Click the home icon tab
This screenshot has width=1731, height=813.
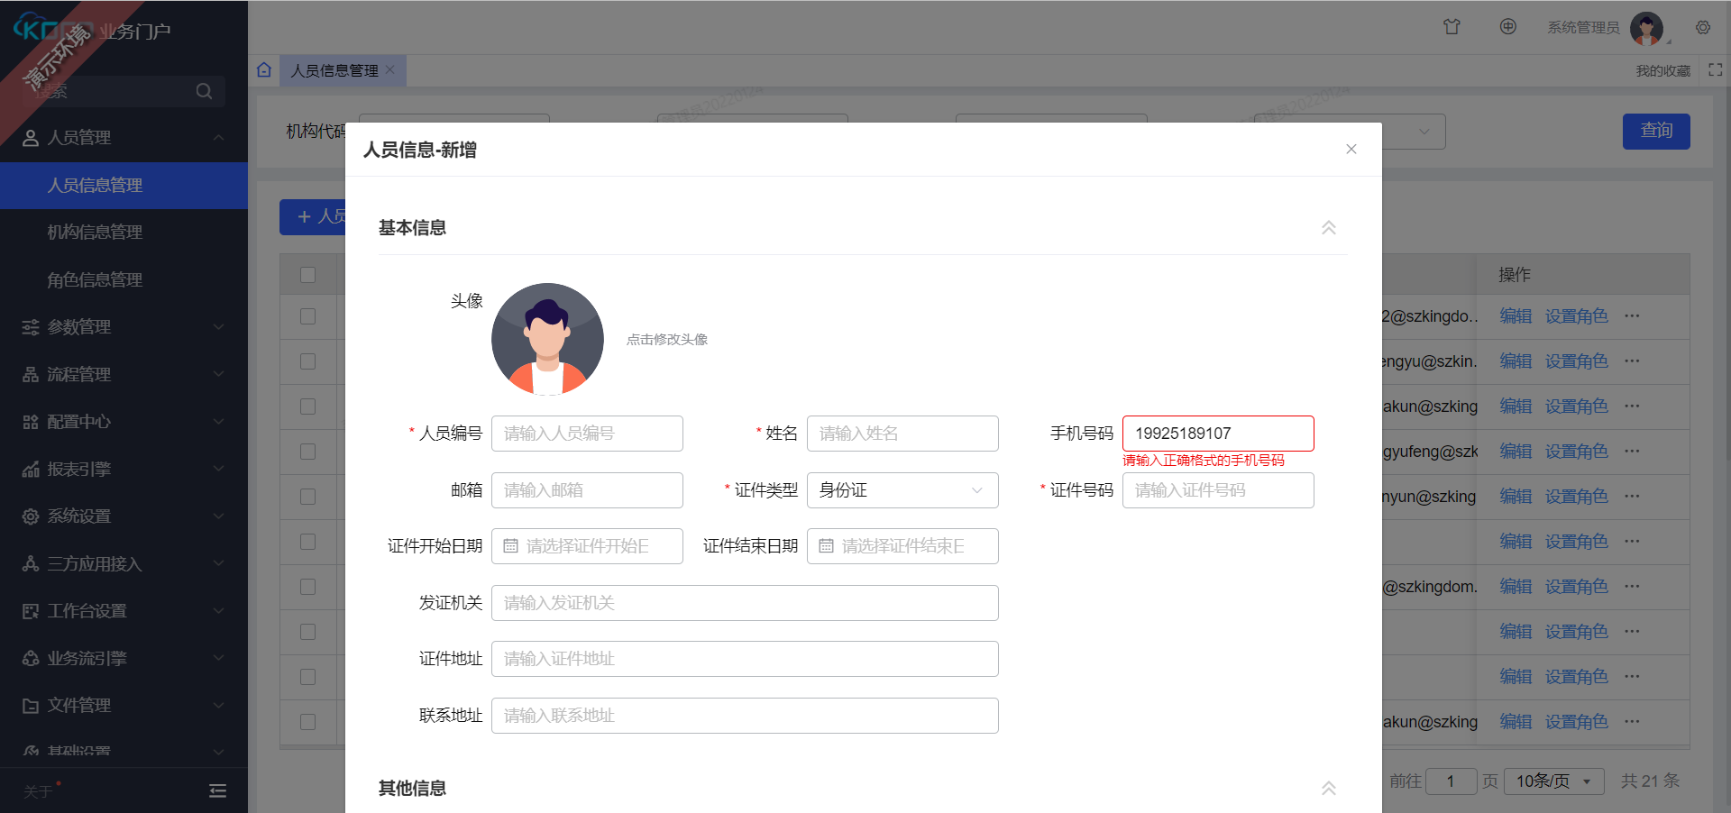[264, 69]
